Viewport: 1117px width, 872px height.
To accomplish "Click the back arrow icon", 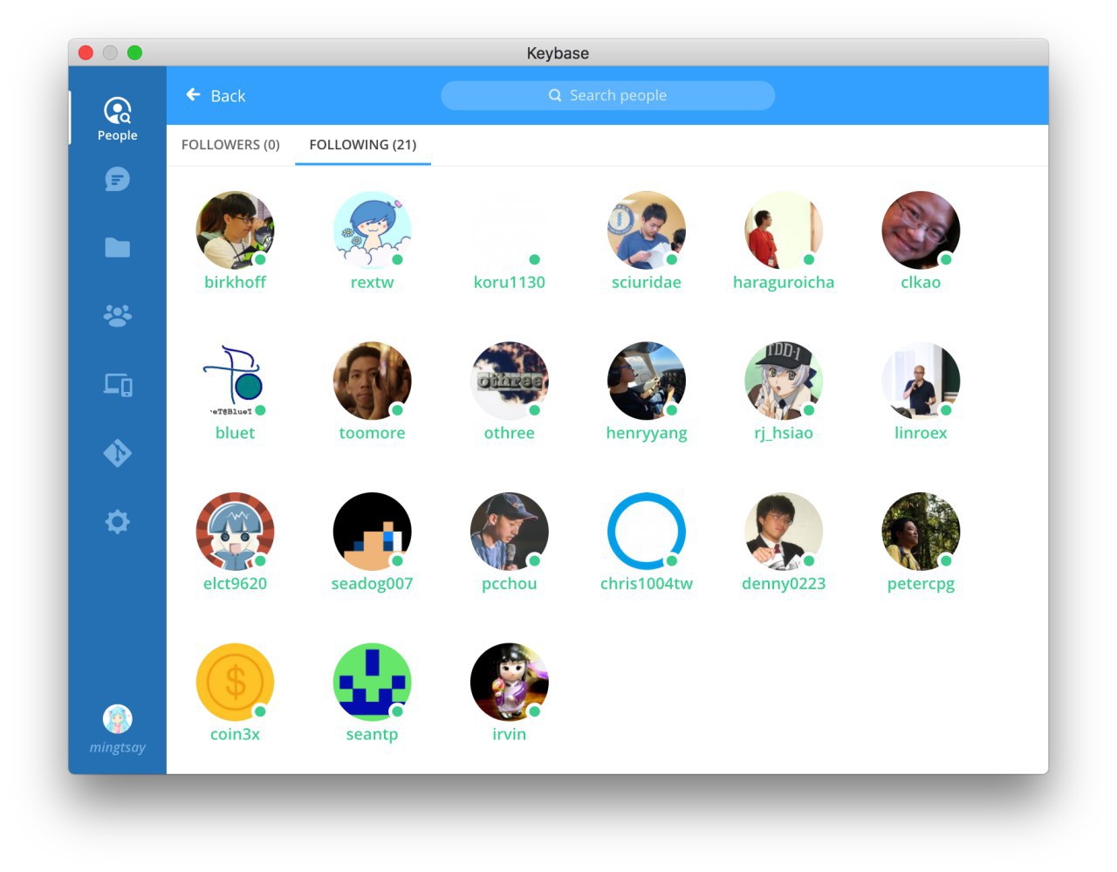I will [194, 95].
